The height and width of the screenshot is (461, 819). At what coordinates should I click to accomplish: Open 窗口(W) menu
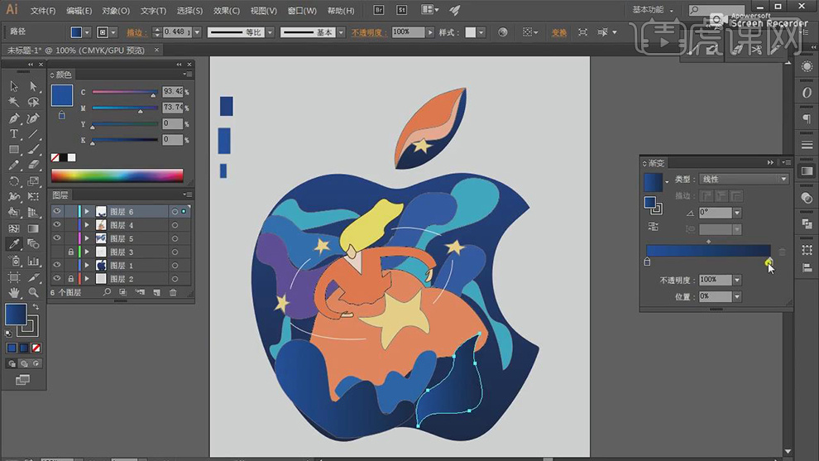pos(302,11)
